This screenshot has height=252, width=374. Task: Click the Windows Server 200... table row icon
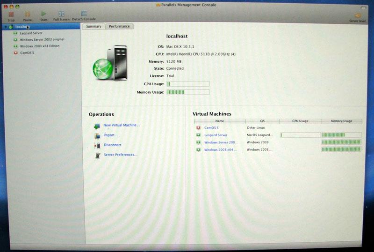point(198,142)
